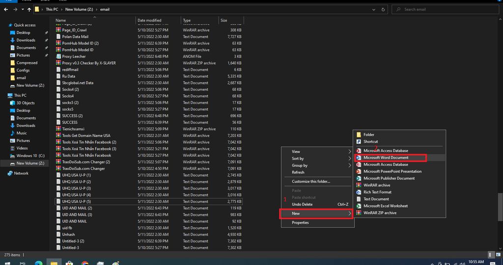Open the Music folder in sidebar
503x265 pixels.
[x=22, y=133]
